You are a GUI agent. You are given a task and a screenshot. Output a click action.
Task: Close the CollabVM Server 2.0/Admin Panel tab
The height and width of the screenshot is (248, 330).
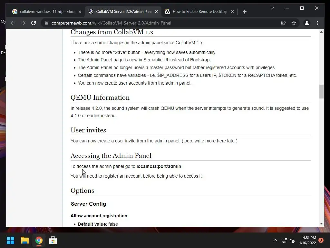point(156,12)
